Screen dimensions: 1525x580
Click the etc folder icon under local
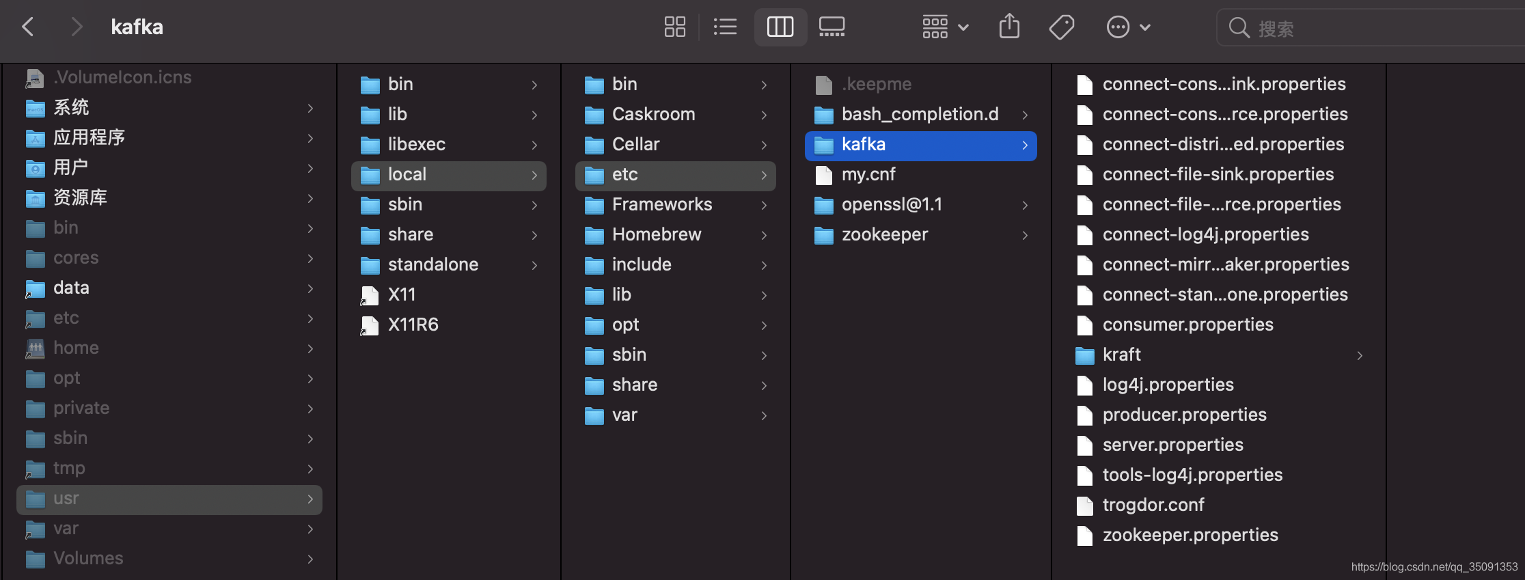[594, 176]
